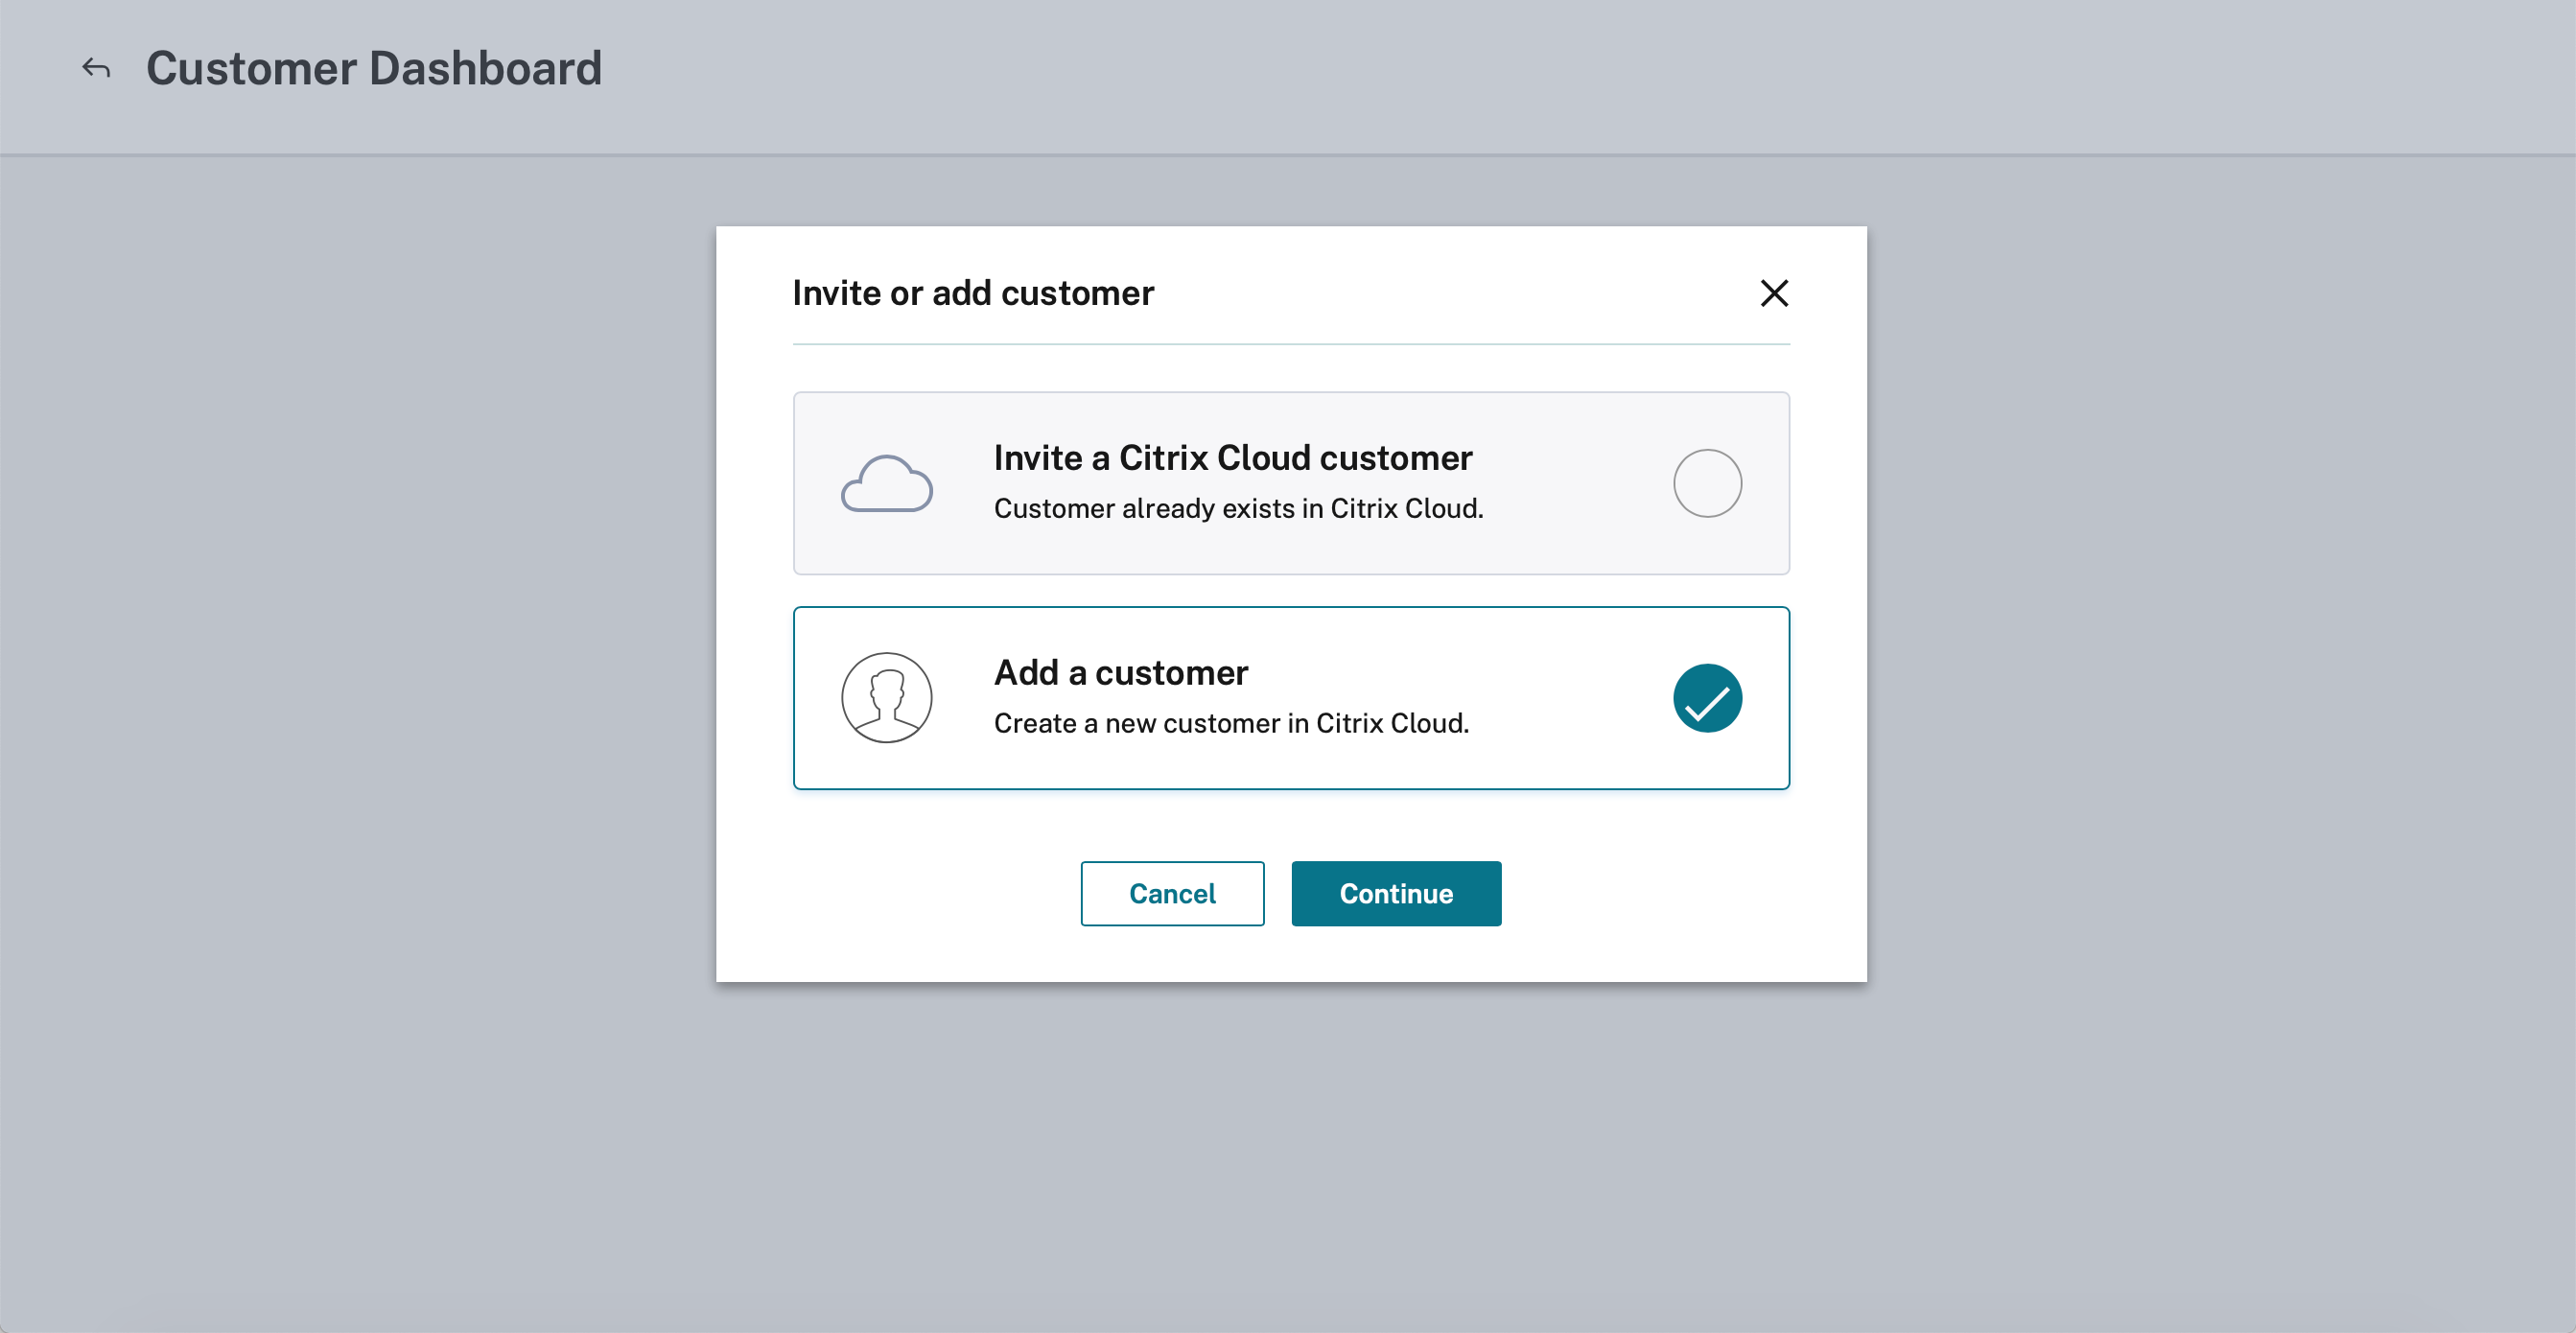The image size is (2576, 1333).
Task: Close the Invite or add customer dialog
Action: 1774,293
